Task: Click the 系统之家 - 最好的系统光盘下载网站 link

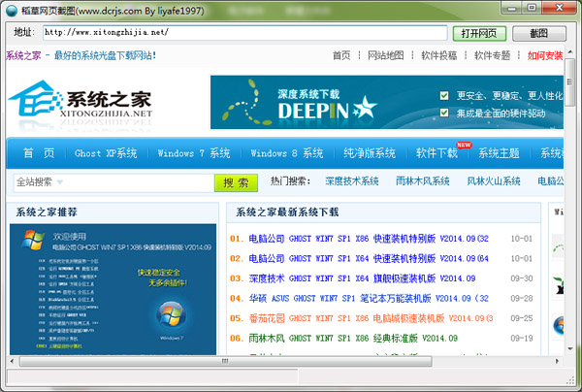Action: (81, 55)
